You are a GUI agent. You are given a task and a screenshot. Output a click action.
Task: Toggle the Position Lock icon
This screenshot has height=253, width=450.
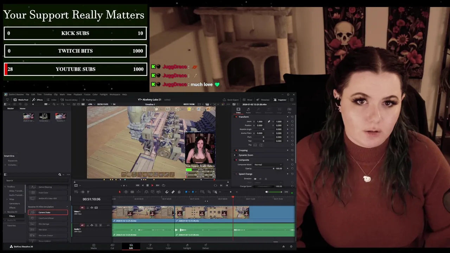click(179, 192)
